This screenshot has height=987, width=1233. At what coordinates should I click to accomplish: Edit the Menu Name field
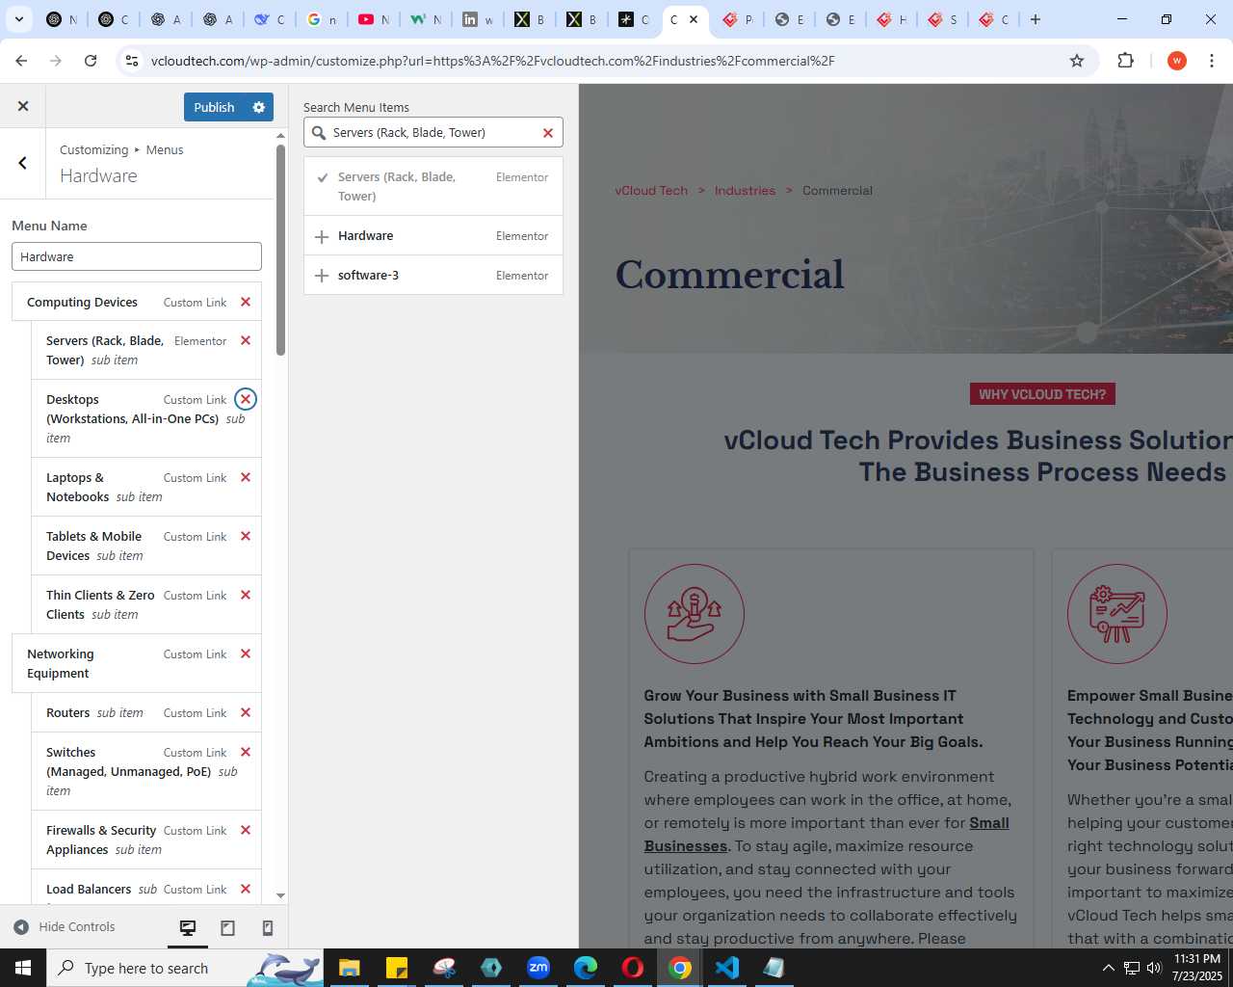pyautogui.click(x=137, y=256)
